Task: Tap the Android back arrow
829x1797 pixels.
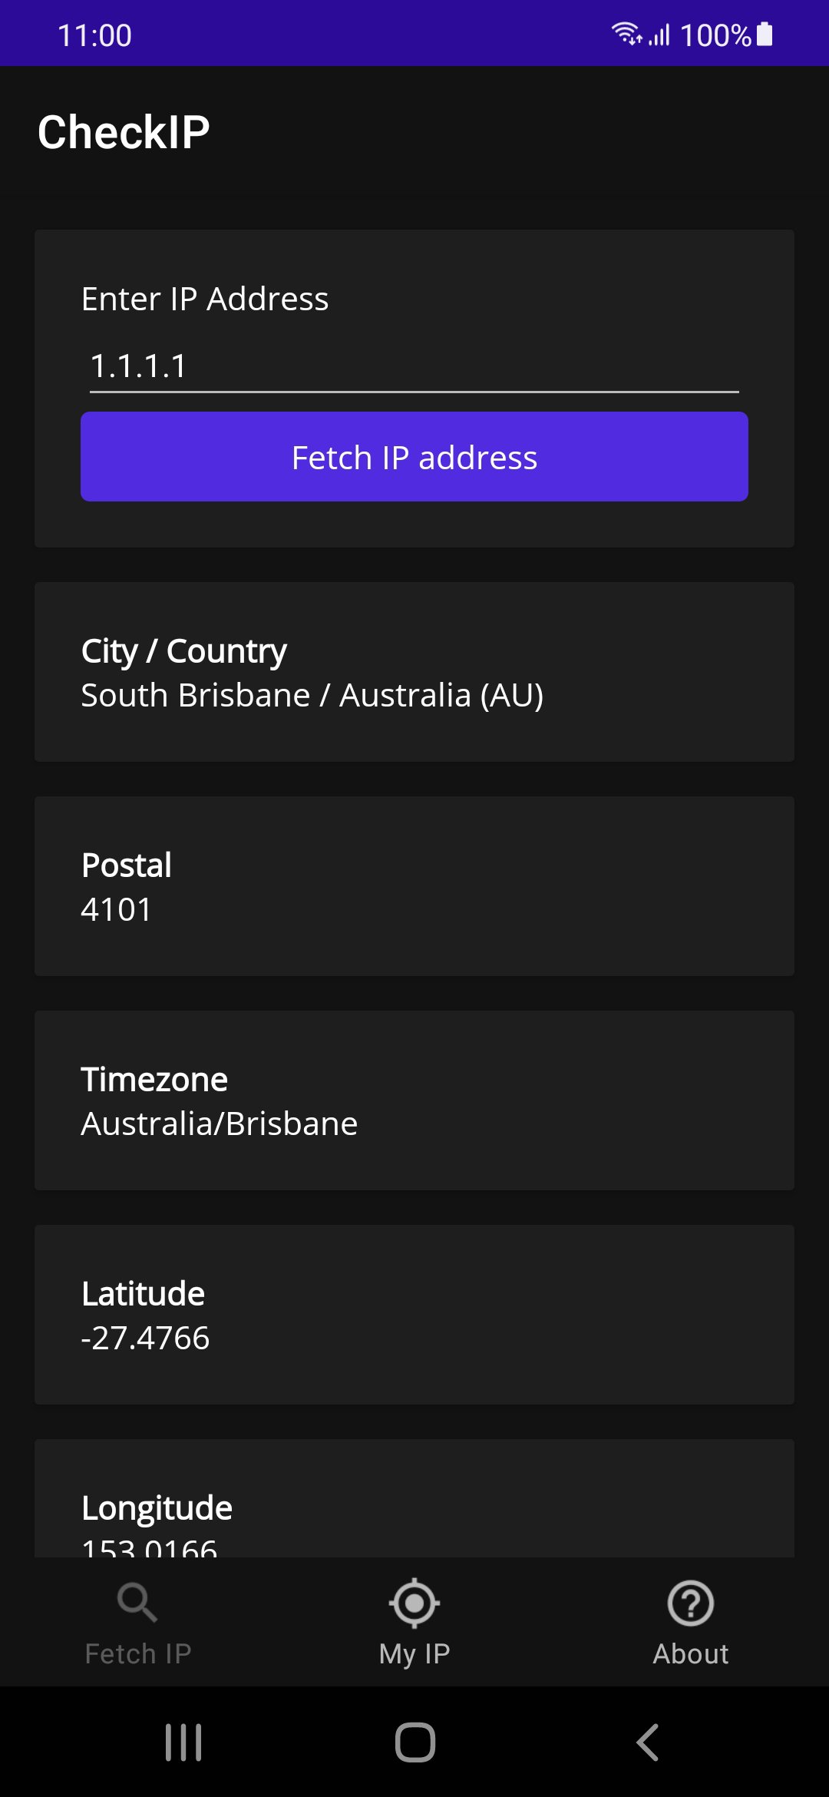Action: (x=647, y=1742)
